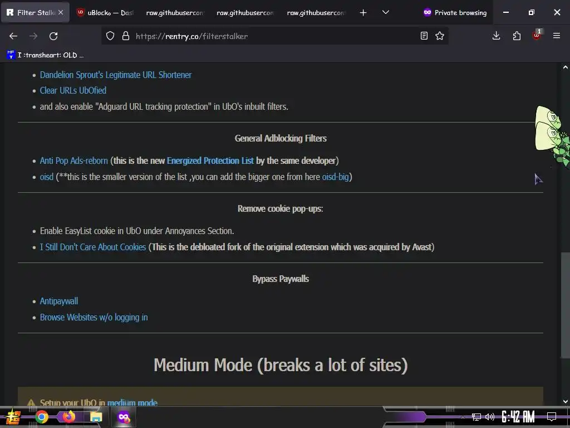Click the vertical scrollbar thumb

coord(566,305)
